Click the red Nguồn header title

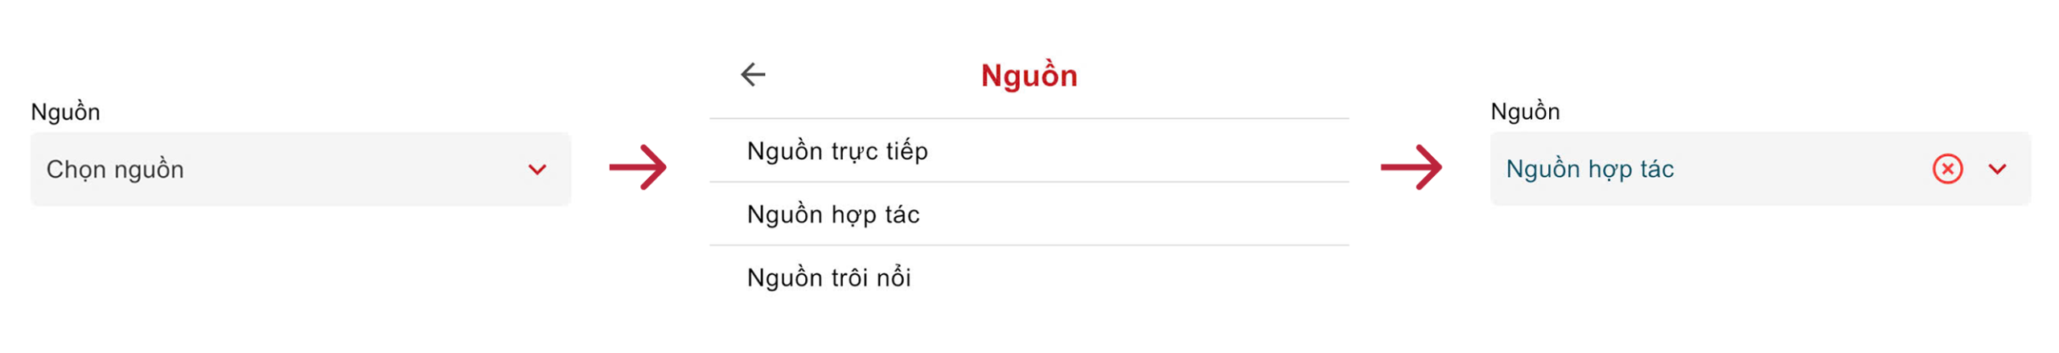tap(1028, 76)
